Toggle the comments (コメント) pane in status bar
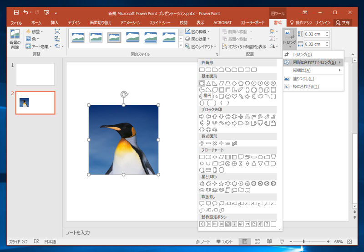The image size is (364, 252). pyautogui.click(x=224, y=242)
